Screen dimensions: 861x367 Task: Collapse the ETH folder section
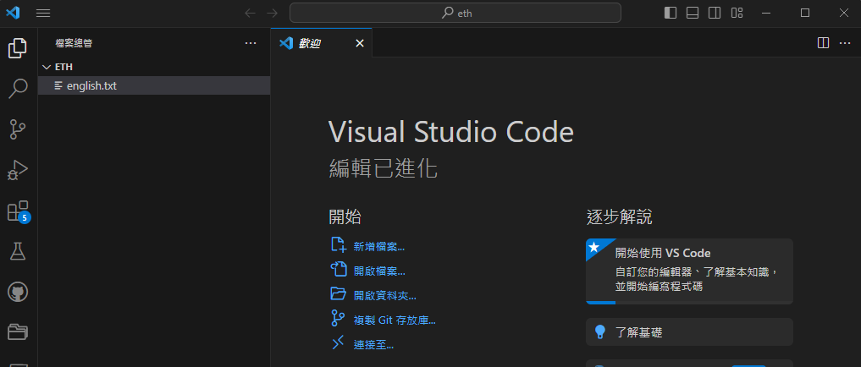click(x=154, y=66)
